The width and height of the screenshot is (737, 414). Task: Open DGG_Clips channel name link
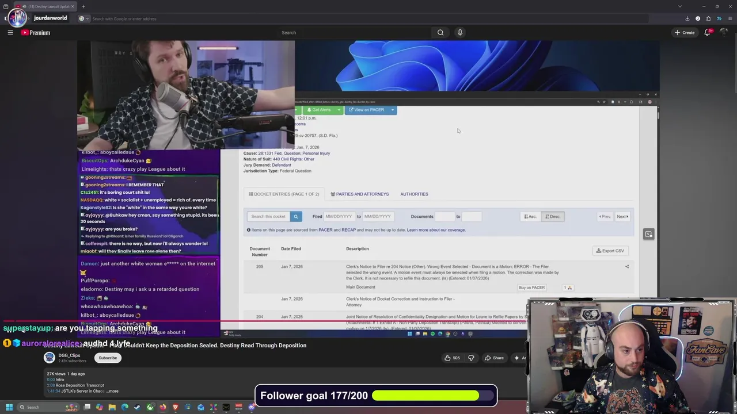coord(69,355)
